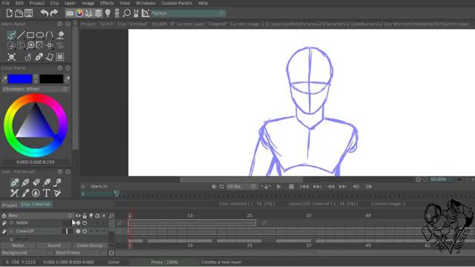Open the Effects menu
The height and width of the screenshot is (267, 475).
107,3
